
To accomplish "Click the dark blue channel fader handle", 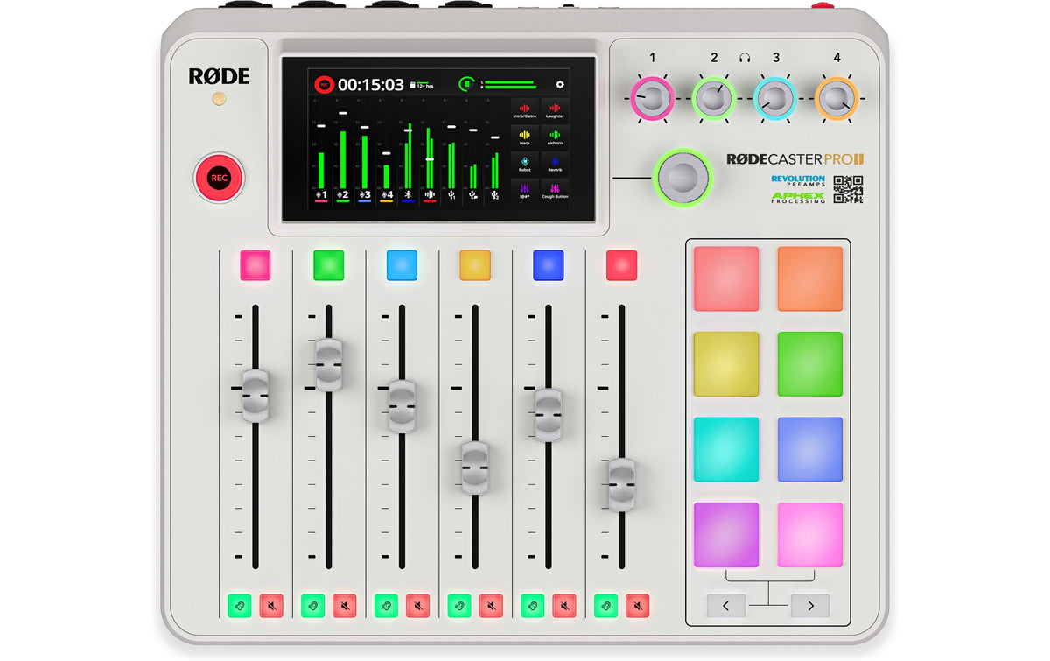I will coord(549,414).
